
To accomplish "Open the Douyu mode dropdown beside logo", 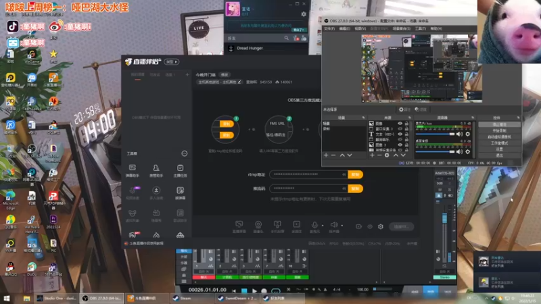I will pyautogui.click(x=172, y=61).
